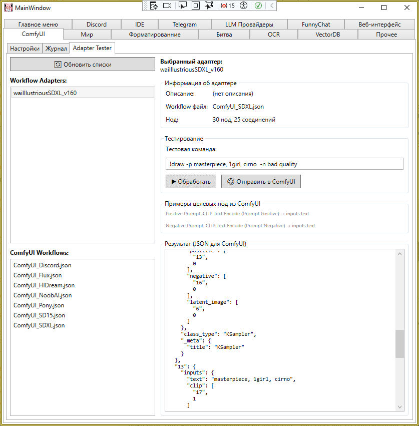Open the Telegram tab
This screenshot has width=419, height=426.
point(185,25)
